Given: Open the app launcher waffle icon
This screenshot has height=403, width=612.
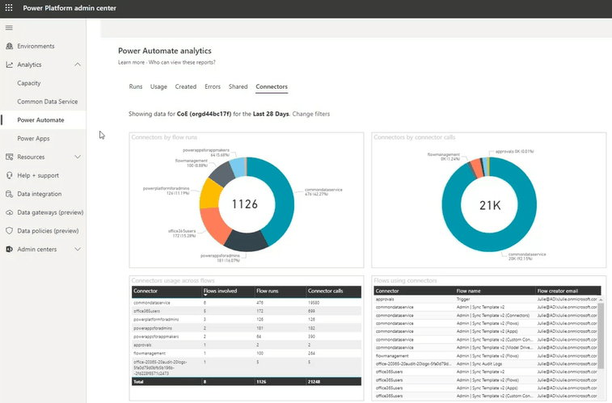Looking at the screenshot, I should [9, 7].
